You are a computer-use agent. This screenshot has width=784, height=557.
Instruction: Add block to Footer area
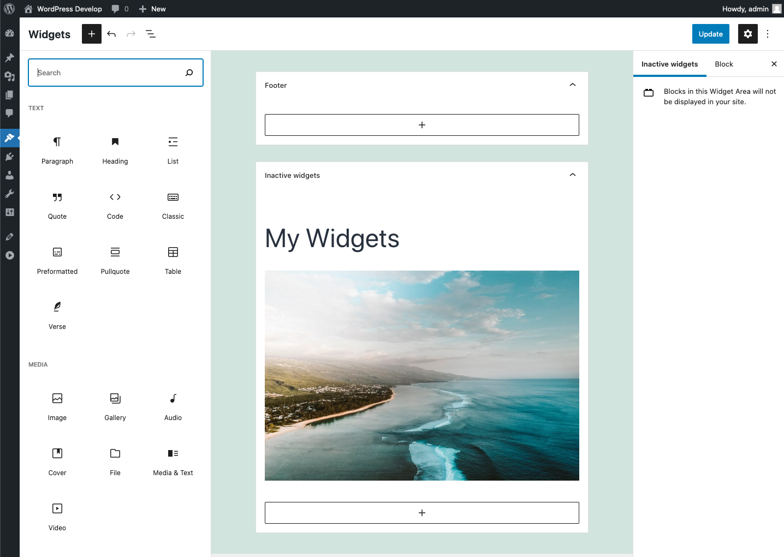coord(422,125)
